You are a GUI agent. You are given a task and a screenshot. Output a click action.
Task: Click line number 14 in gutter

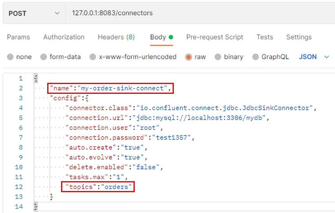pyautogui.click(x=19, y=206)
